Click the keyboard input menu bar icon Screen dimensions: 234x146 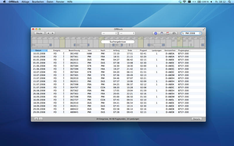(189, 2)
